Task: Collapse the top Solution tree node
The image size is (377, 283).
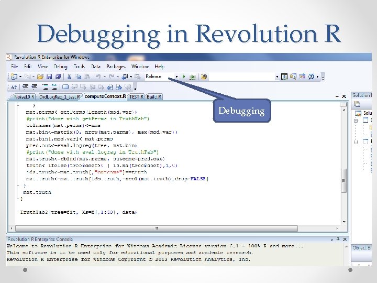Action: 356,121
